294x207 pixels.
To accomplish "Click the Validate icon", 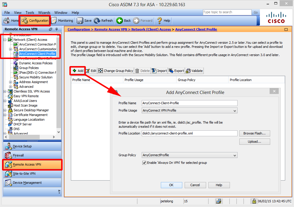I will pos(188,71).
